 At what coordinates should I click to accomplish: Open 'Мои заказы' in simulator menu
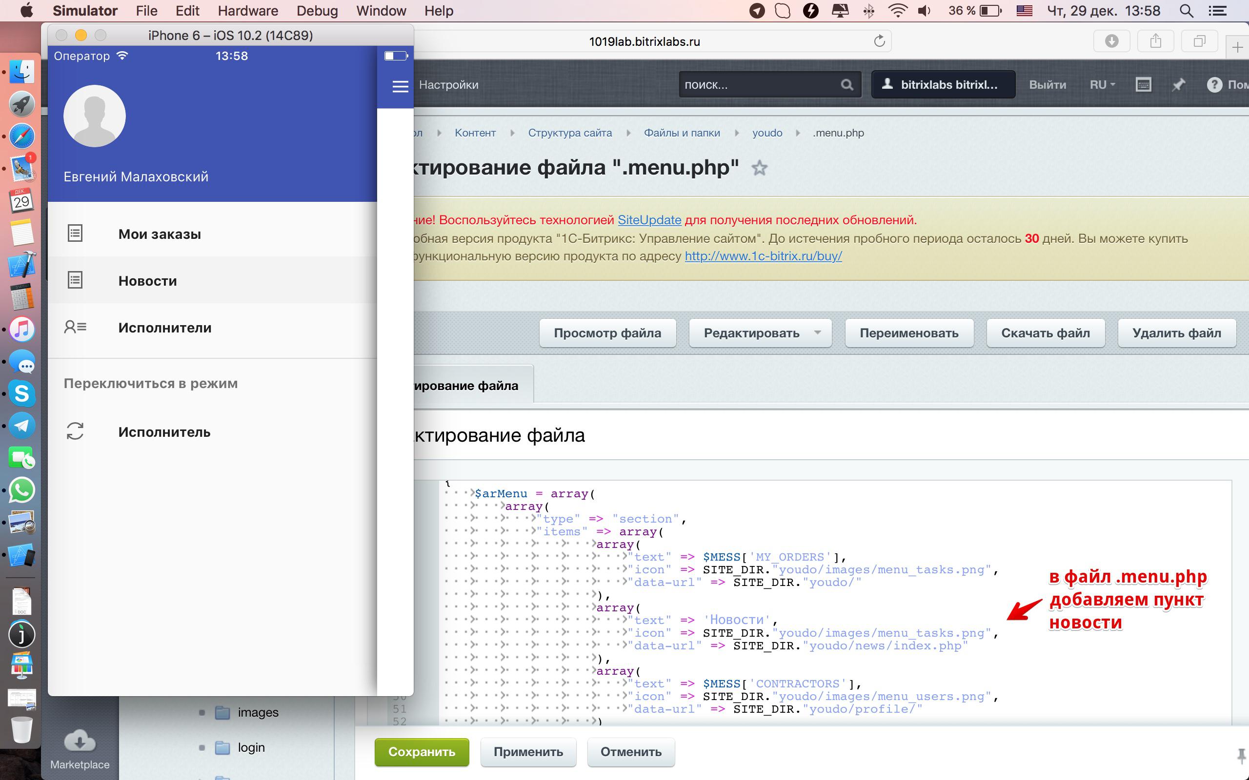(x=212, y=234)
